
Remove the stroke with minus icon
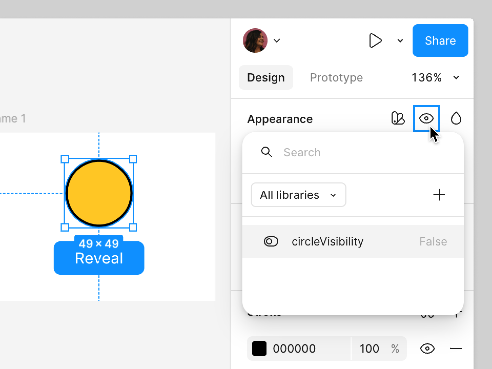(x=456, y=348)
